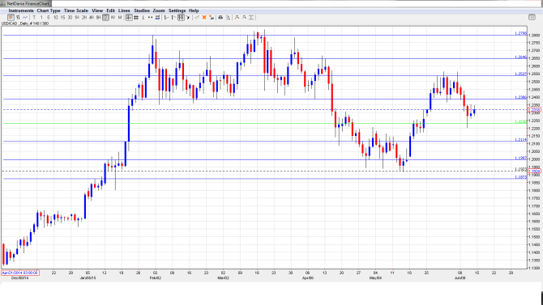Click the horizontal line label 1.2646

point(520,57)
